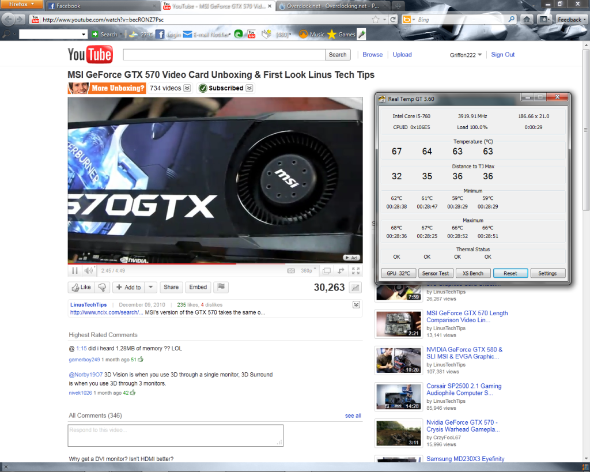Click the More Unboxing? channel banner
Screen dimensions: 590x472
point(107,88)
